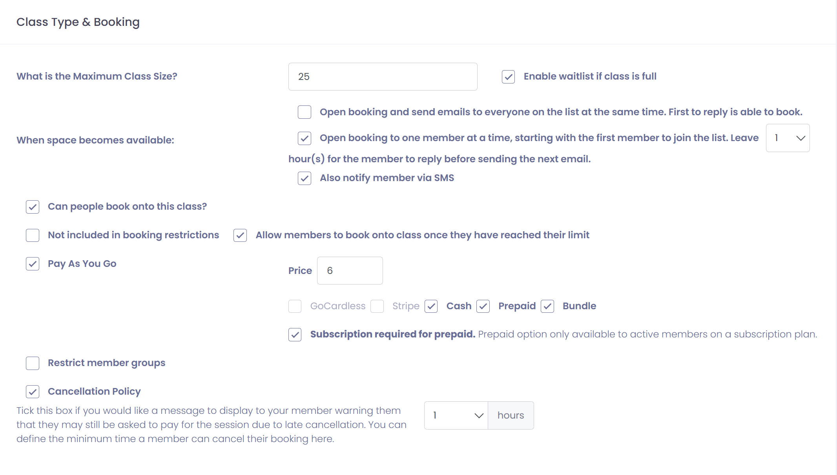Tick the open booking to everyone checkbox
Viewport: 837px width, 475px height.
point(305,112)
